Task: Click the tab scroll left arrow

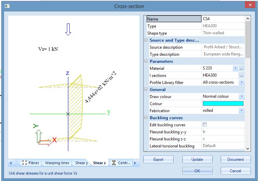Action: click(x=10, y=163)
